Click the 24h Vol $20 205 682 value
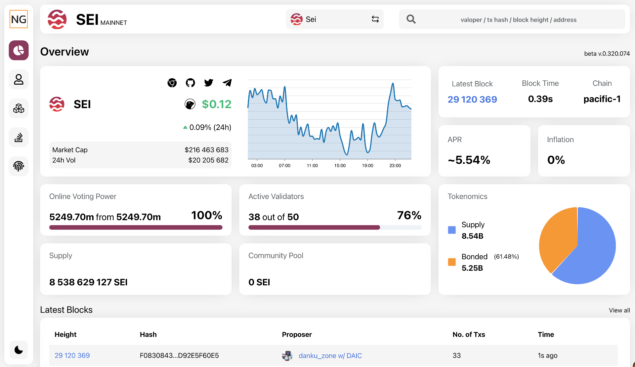The width and height of the screenshot is (635, 367). [208, 160]
